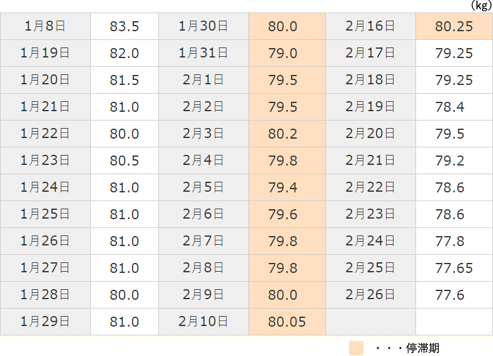Click the highlighted 80.25 weight cell
Screen dimensions: 493x356
[454, 27]
